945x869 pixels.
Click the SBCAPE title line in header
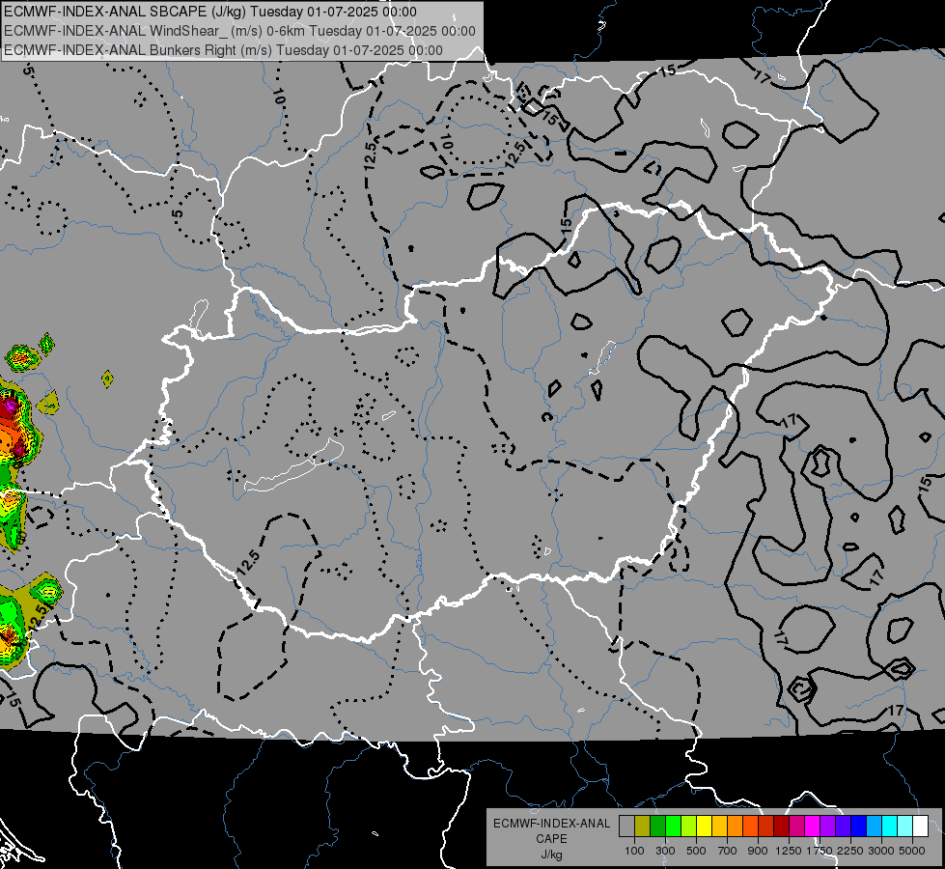pos(209,12)
